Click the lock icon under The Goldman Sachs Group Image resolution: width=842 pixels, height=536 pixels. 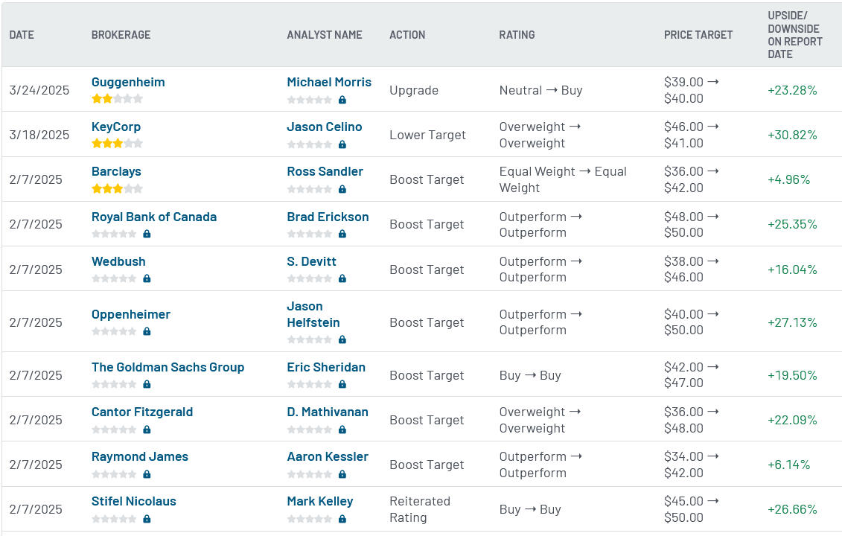(x=147, y=385)
